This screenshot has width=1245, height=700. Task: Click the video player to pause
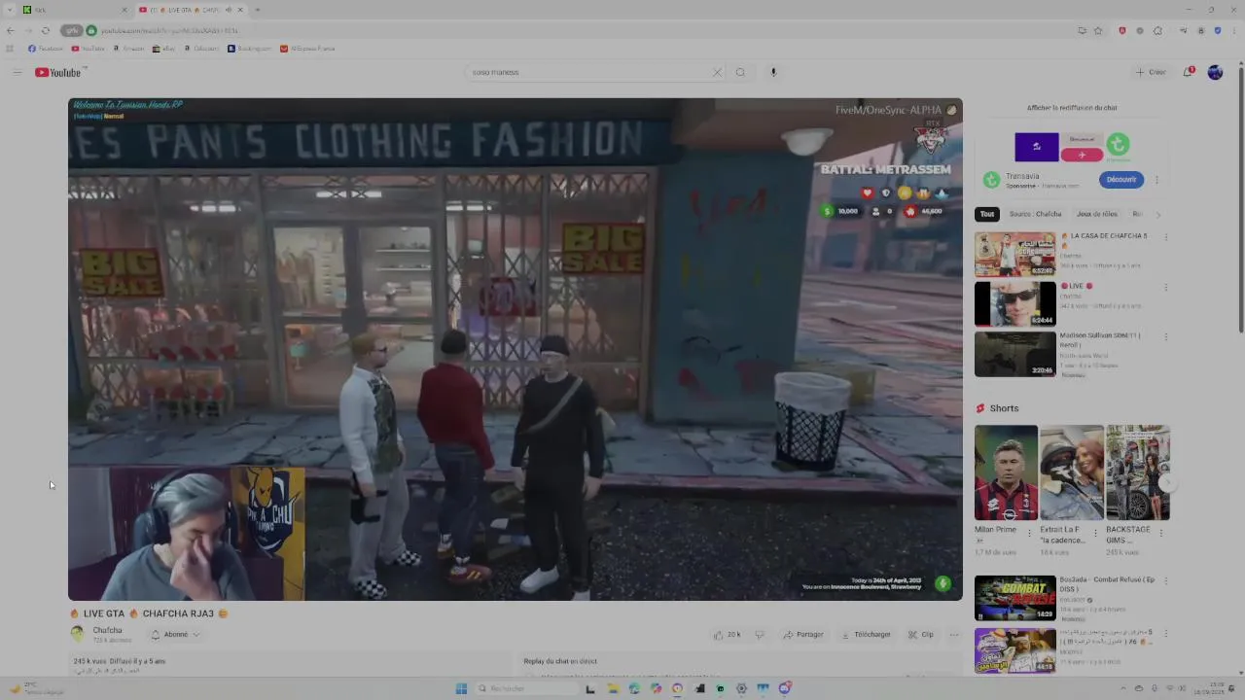pos(516,349)
